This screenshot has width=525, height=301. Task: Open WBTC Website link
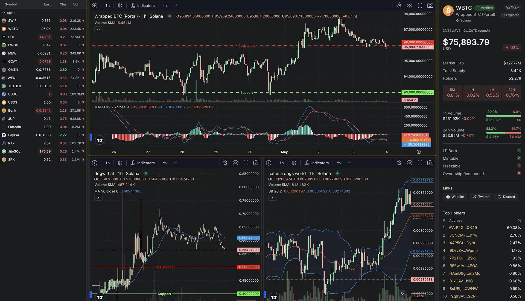pos(455,197)
